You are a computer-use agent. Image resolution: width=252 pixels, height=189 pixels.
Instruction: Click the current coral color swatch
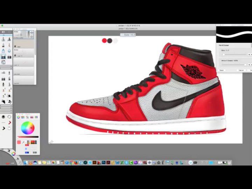19,142
